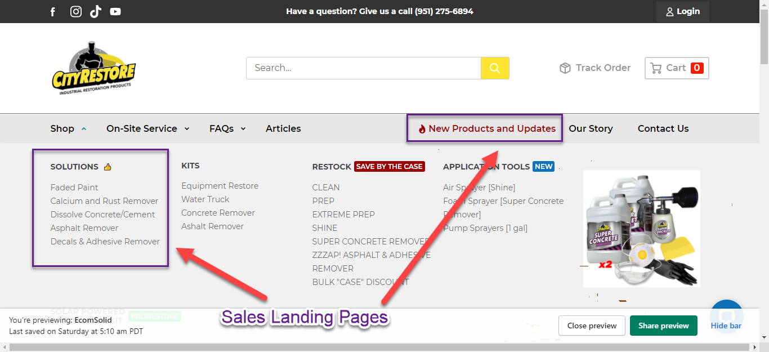Focus the Search input field
This screenshot has width=769, height=352.
click(363, 68)
